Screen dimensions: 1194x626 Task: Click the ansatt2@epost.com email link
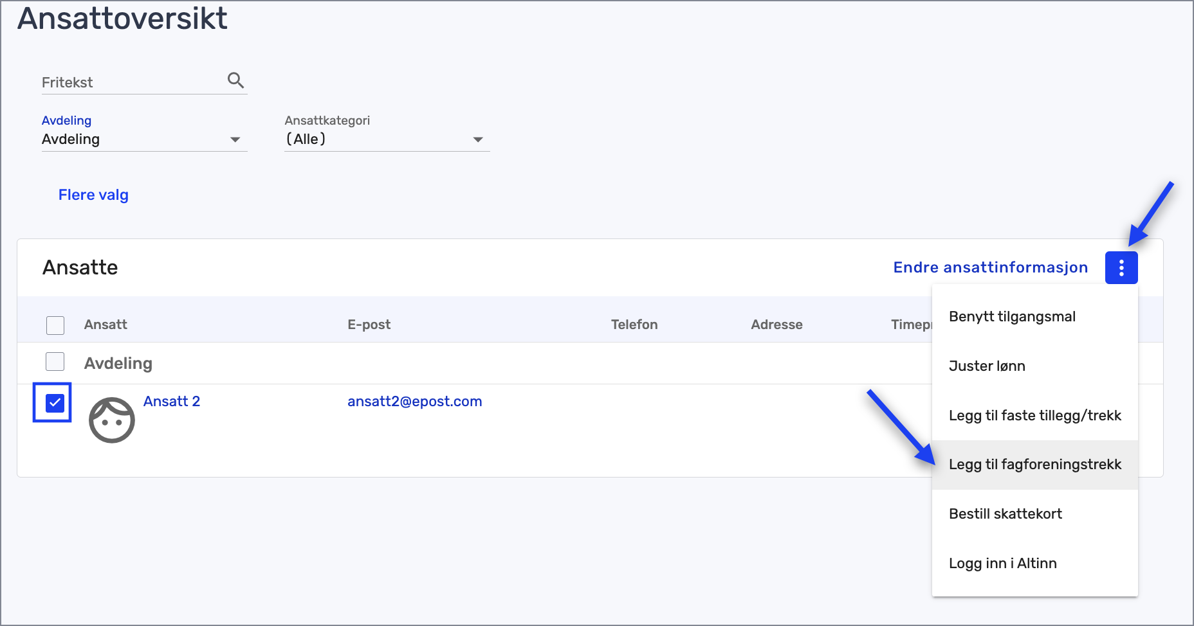pyautogui.click(x=414, y=402)
